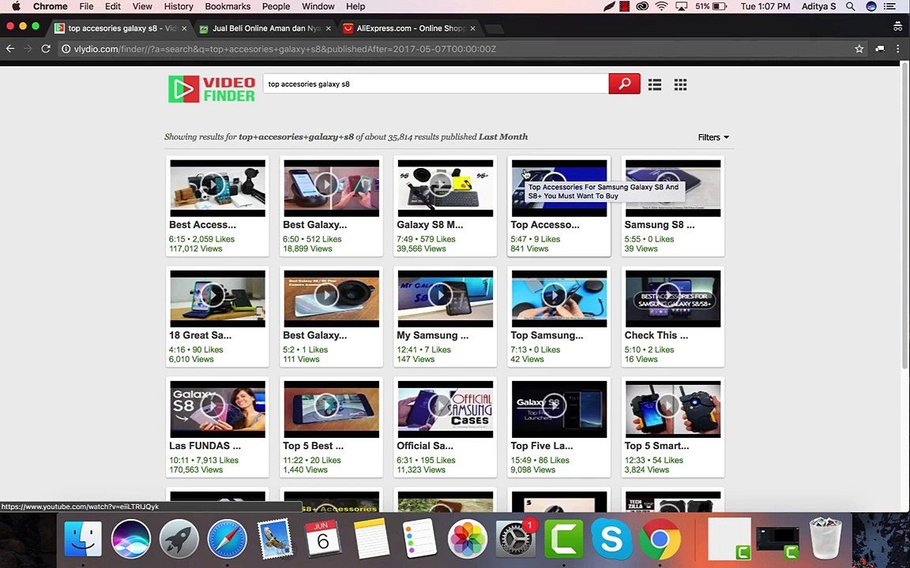Switch to AliExpress.com tab
The height and width of the screenshot is (568, 910).
tap(410, 28)
